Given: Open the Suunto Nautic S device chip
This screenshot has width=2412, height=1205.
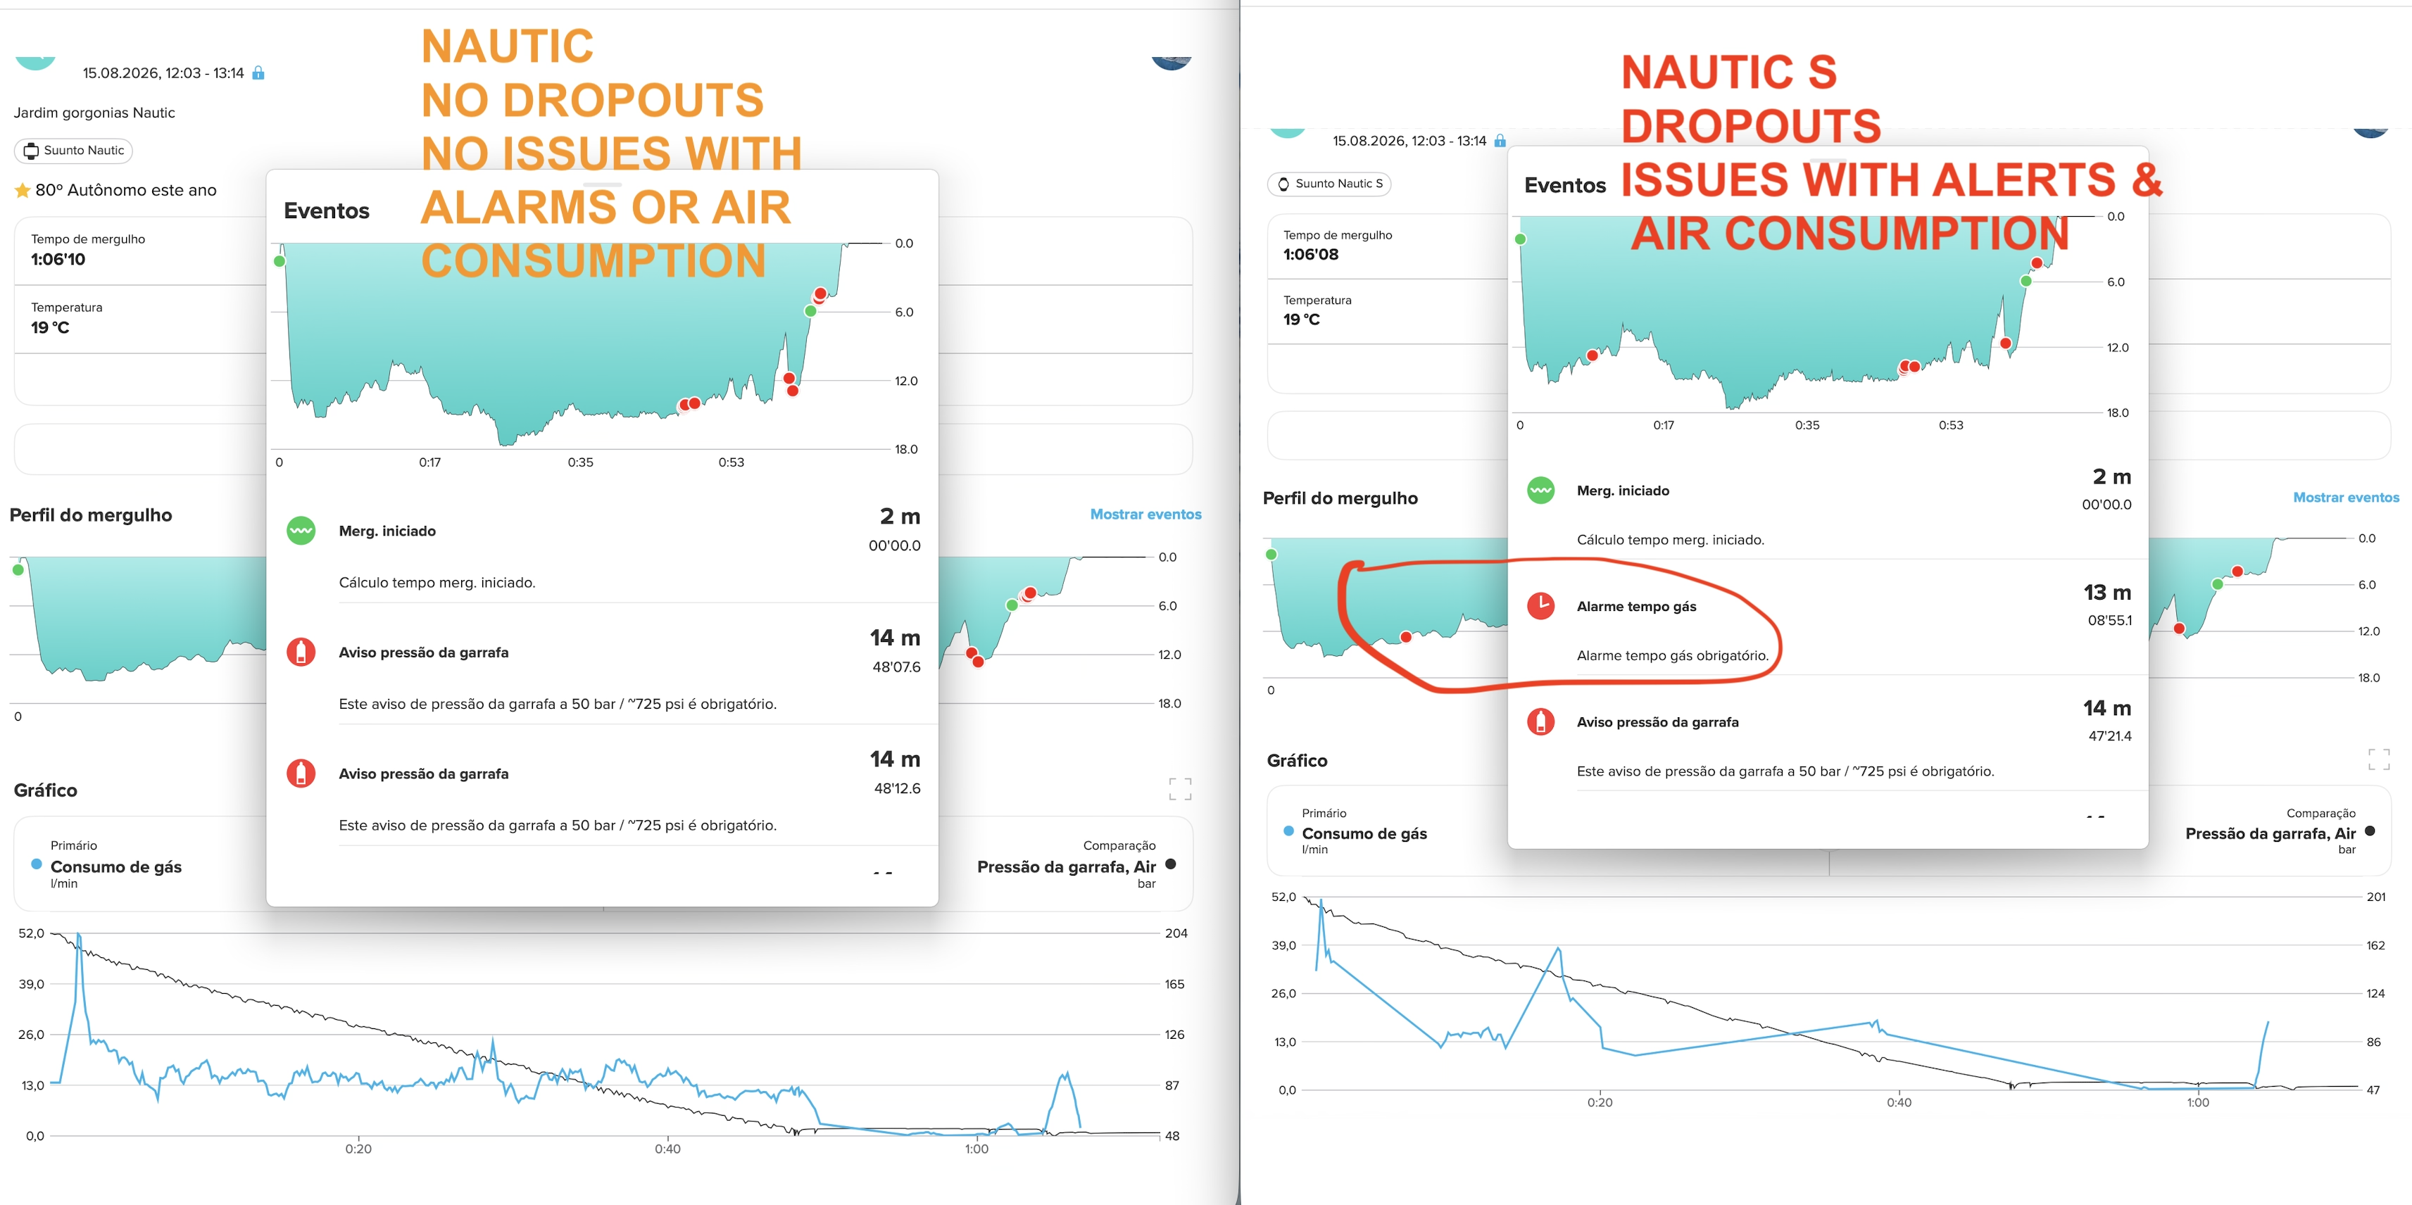Looking at the screenshot, I should click(x=1329, y=184).
